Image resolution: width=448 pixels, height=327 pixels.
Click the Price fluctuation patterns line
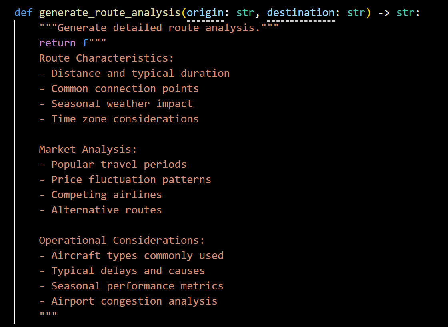[125, 179]
